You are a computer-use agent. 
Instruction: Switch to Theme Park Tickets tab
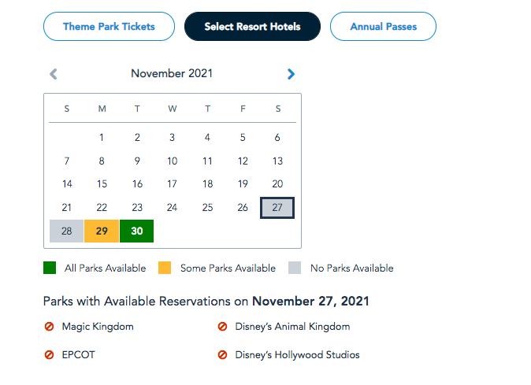pyautogui.click(x=109, y=27)
